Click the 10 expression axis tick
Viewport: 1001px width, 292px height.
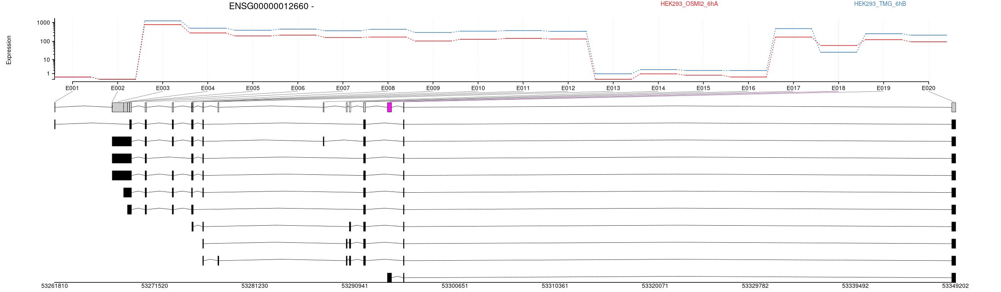pos(46,60)
